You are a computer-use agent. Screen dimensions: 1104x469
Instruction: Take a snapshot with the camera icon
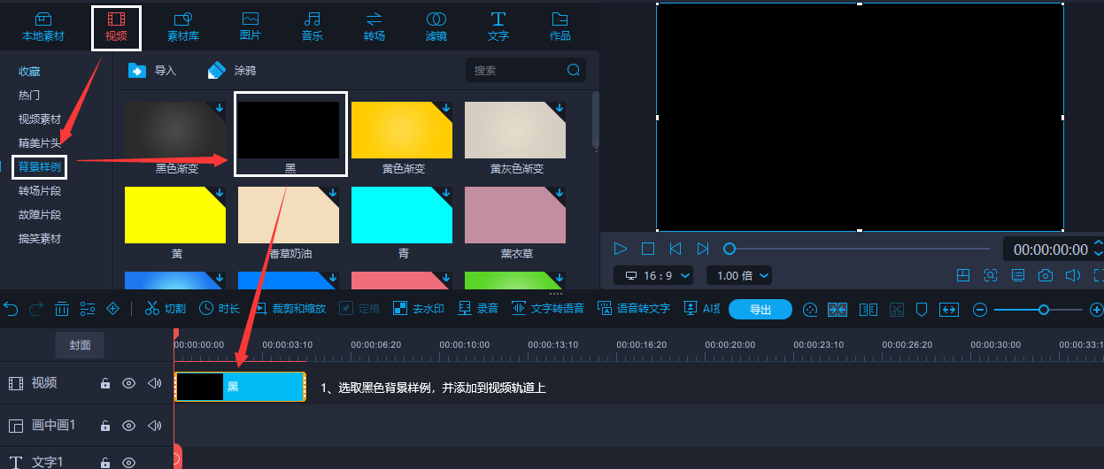pyautogui.click(x=1046, y=275)
